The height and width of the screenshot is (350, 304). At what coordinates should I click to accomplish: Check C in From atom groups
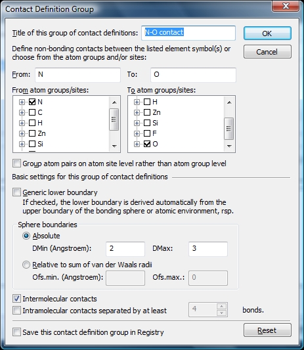(x=32, y=112)
